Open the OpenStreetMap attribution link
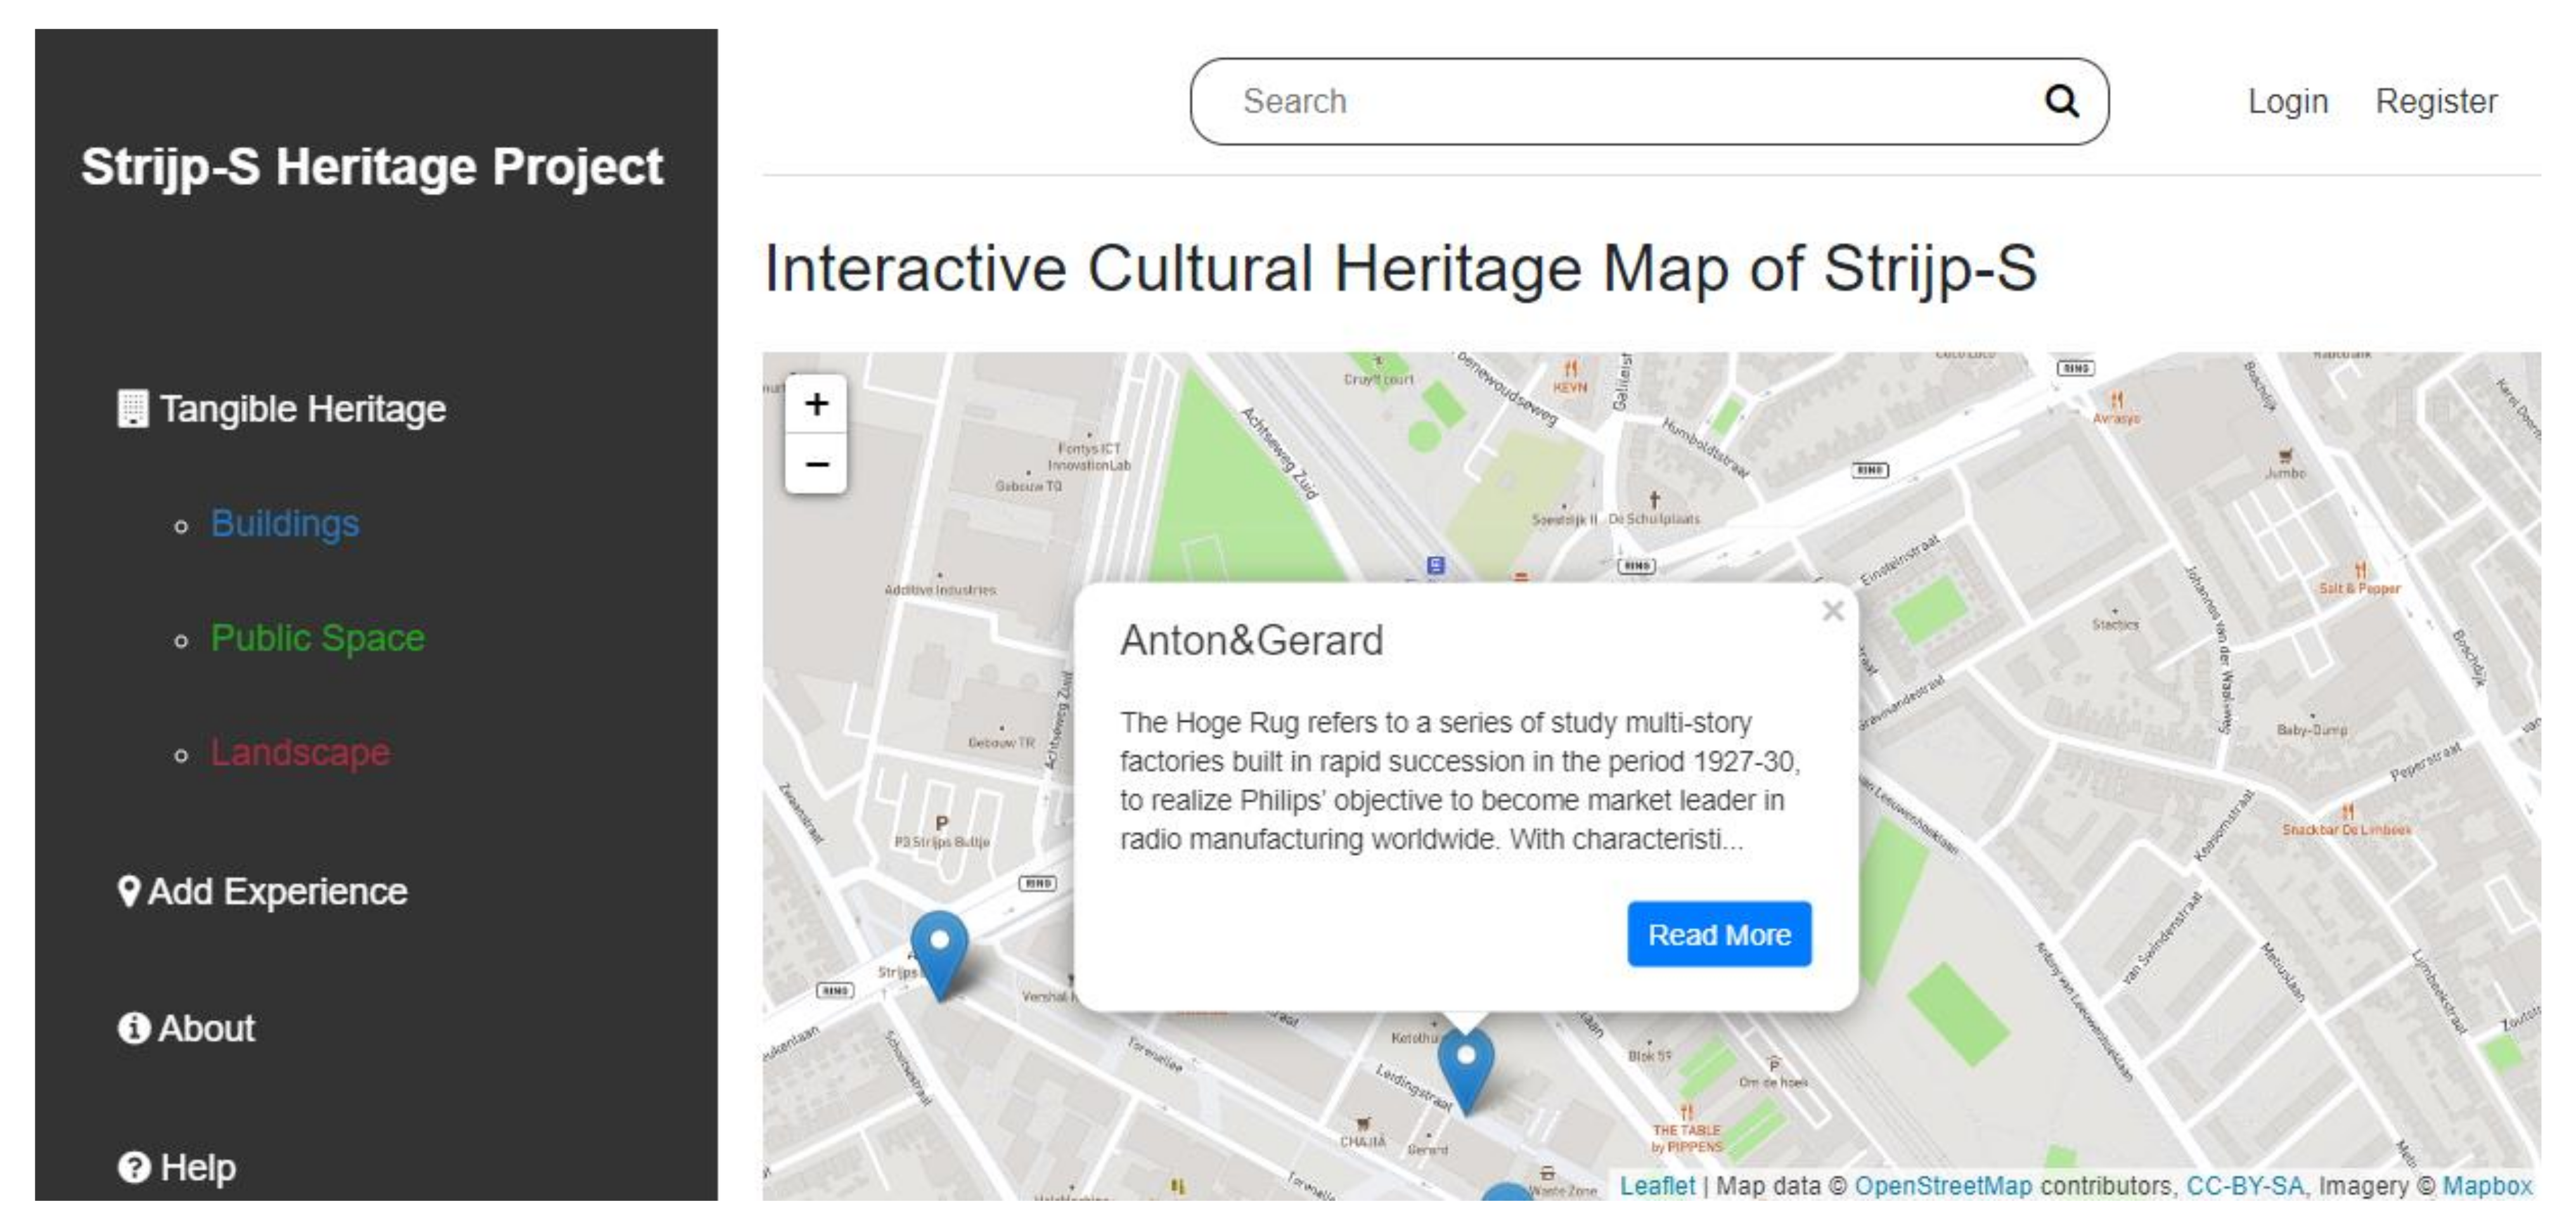Image resolution: width=2576 pixels, height=1230 pixels. tap(1942, 1186)
